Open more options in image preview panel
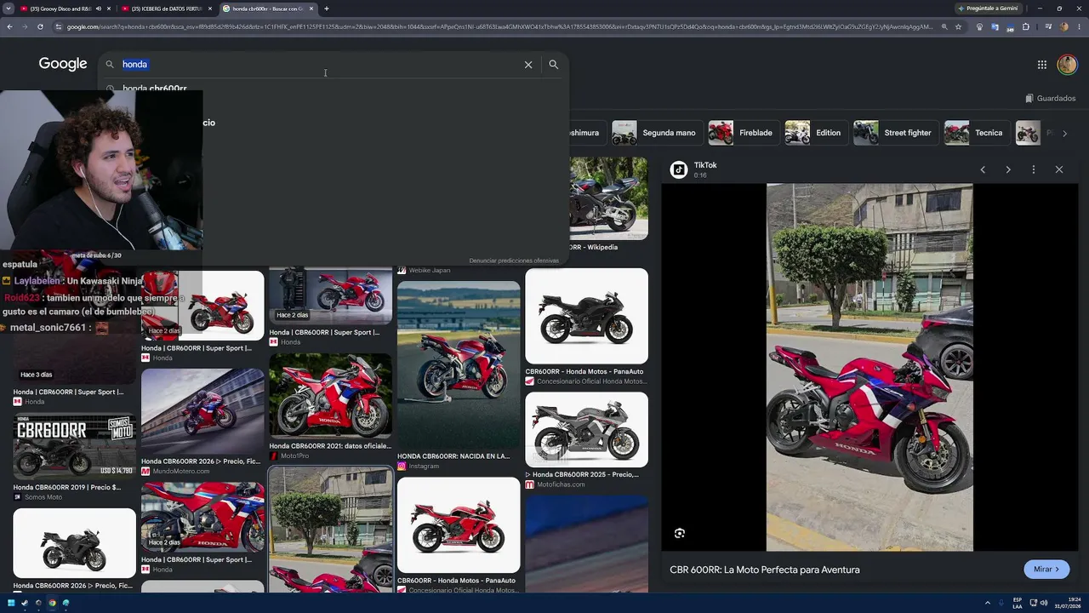Image resolution: width=1089 pixels, height=613 pixels. coord(1034,169)
